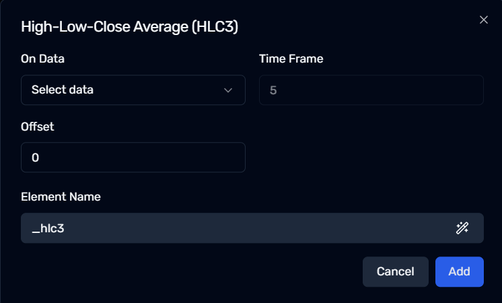The height and width of the screenshot is (303, 502).
Task: Click the blue Add button
Action: pos(460,271)
